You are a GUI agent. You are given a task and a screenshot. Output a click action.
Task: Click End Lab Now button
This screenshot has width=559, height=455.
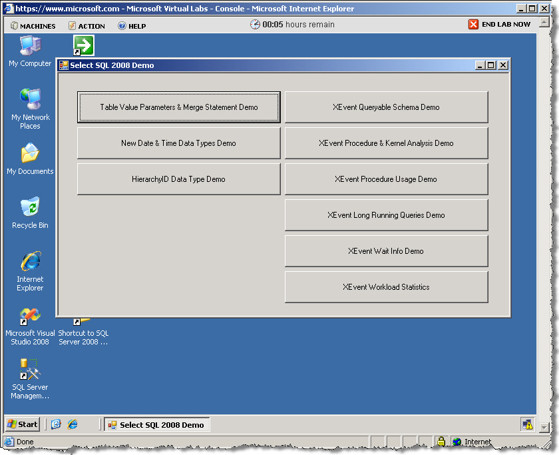500,25
